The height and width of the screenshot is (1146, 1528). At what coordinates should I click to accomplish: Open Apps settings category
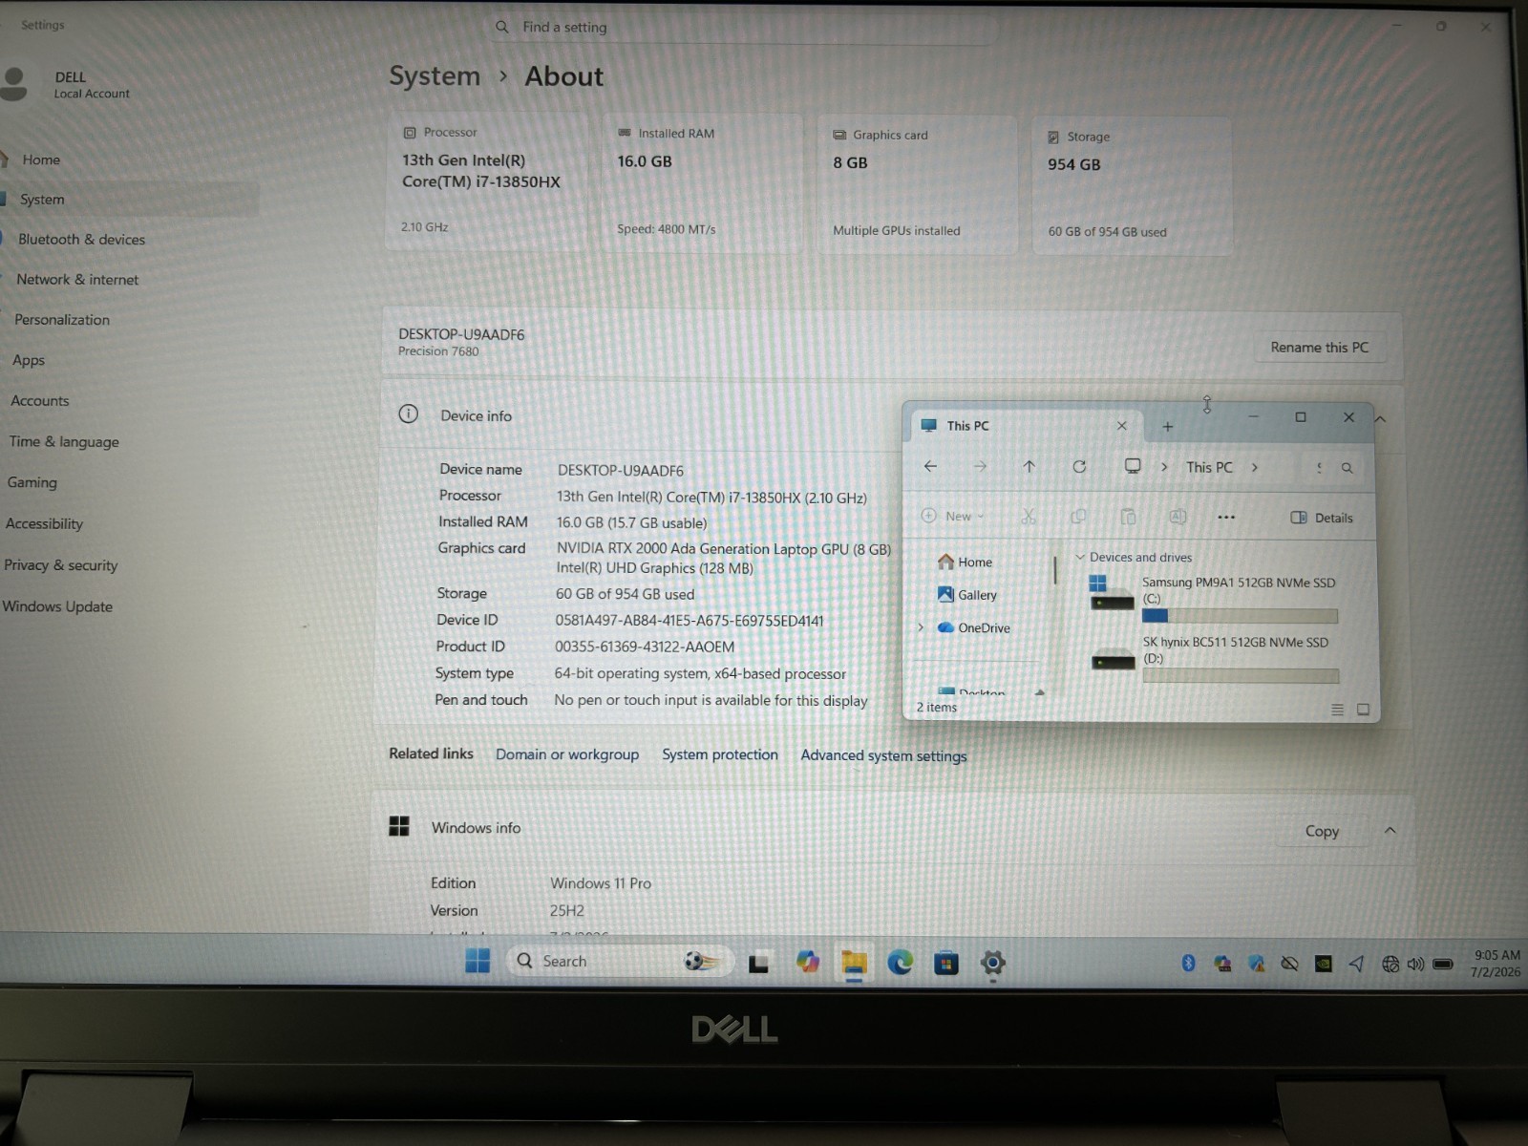[x=29, y=360]
